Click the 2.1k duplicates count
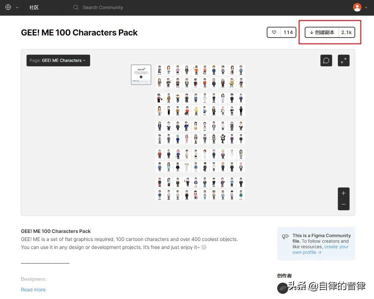This screenshot has width=374, height=299. pyautogui.click(x=346, y=32)
